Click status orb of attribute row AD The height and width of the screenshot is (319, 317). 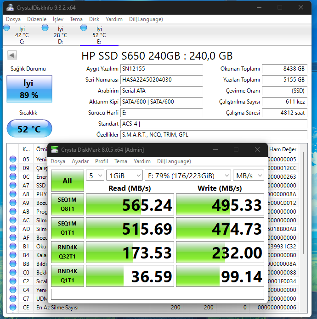tap(13, 229)
